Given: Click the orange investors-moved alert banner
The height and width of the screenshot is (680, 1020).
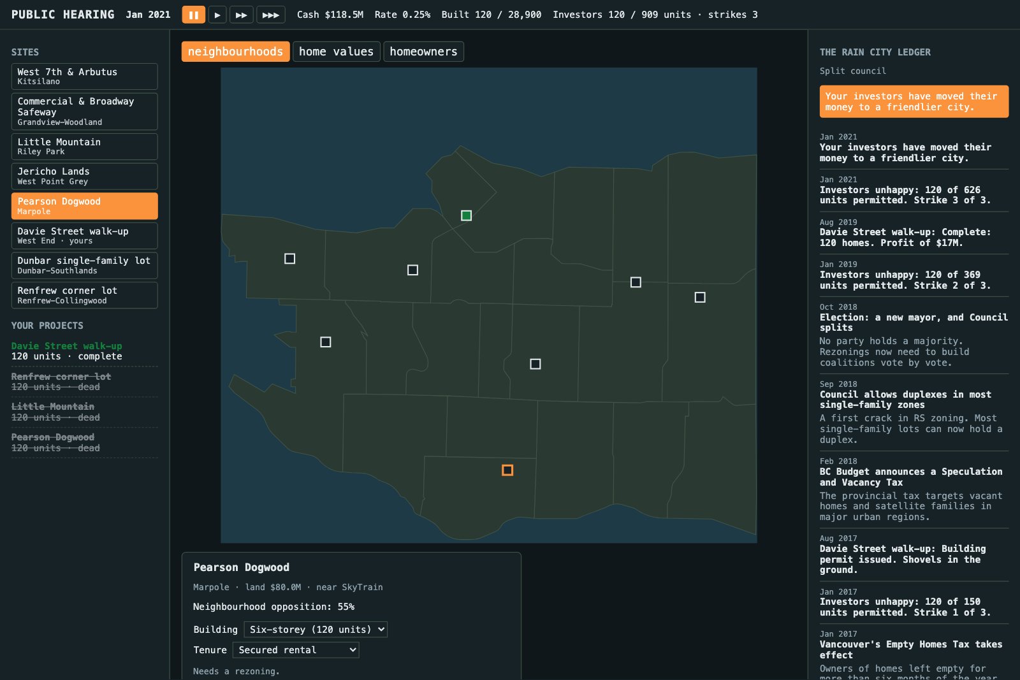Looking at the screenshot, I should 914,101.
